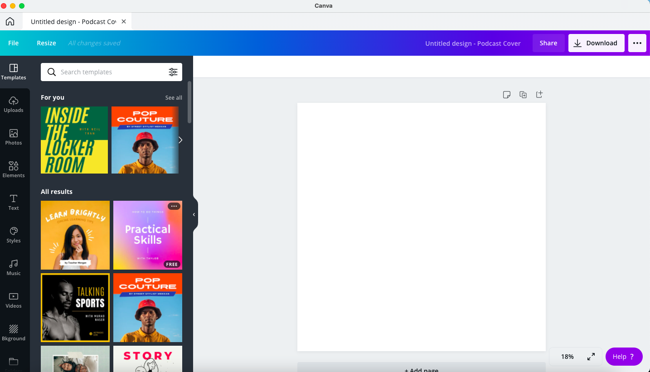Open the Elements panel
The image size is (650, 372).
(x=14, y=169)
